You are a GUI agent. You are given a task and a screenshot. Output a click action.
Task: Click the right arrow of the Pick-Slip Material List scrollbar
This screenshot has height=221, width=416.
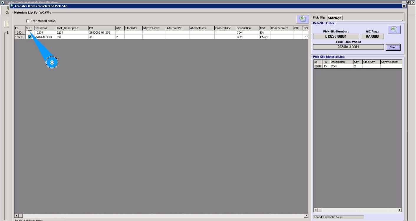point(400,210)
